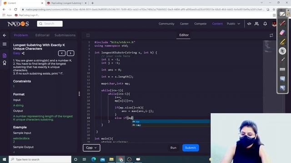Click the sample input 'aabcbcdbca' text

click(x=21, y=138)
